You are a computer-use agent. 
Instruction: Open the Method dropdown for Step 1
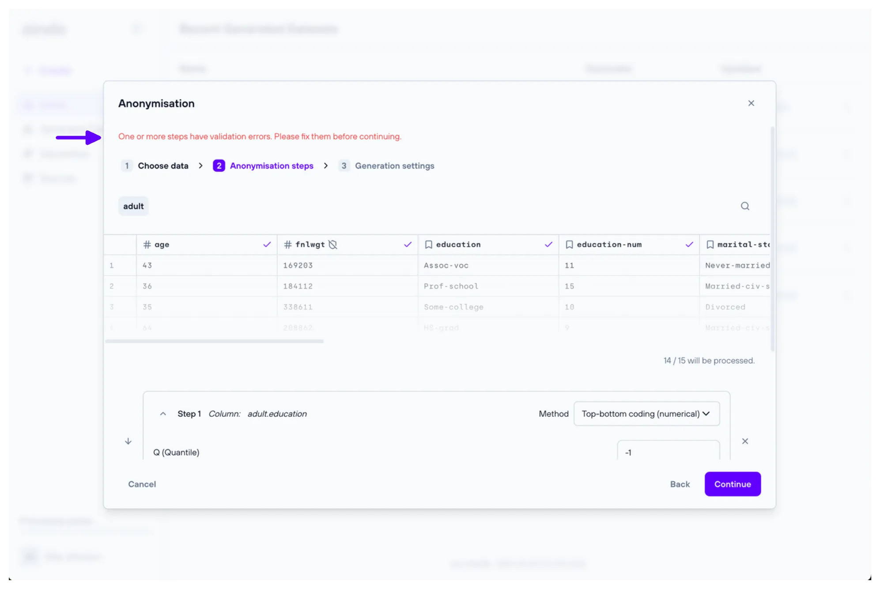[646, 414]
